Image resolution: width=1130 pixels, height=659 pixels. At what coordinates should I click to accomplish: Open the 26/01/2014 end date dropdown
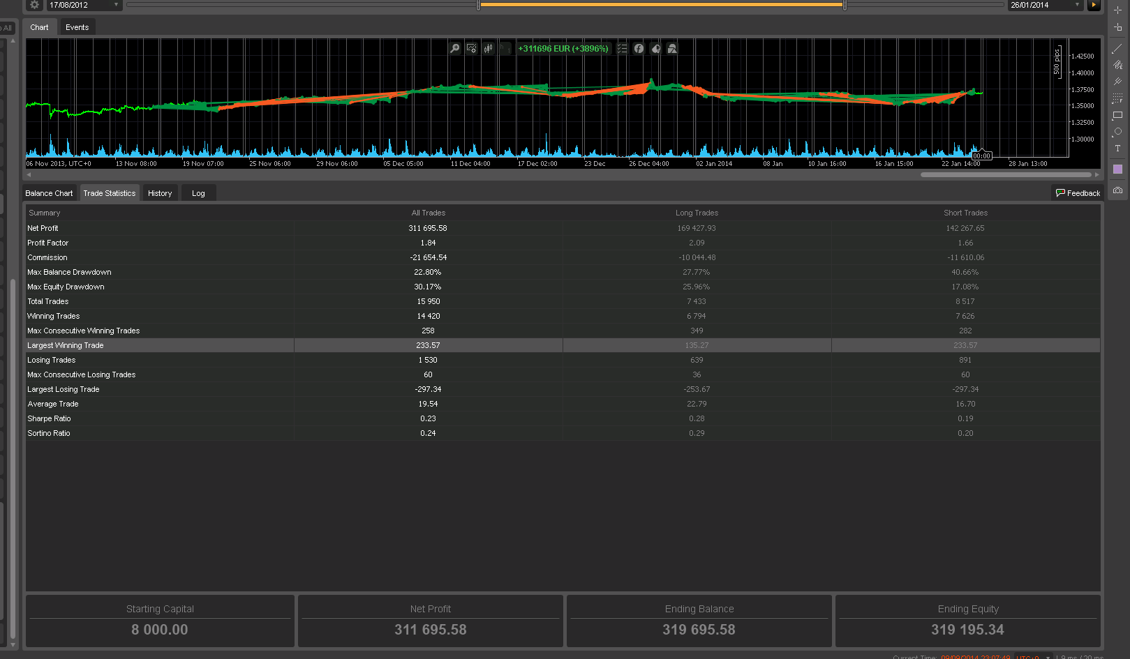point(1077,5)
